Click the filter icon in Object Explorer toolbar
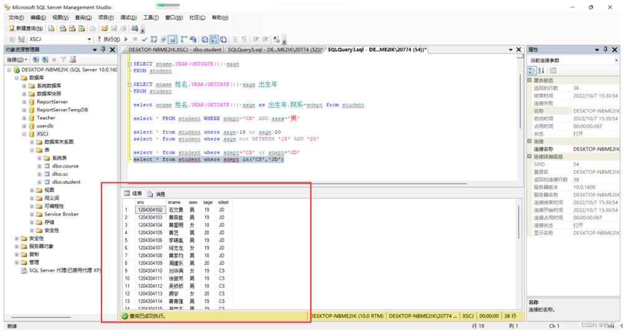The height and width of the screenshot is (332, 623). click(x=63, y=60)
